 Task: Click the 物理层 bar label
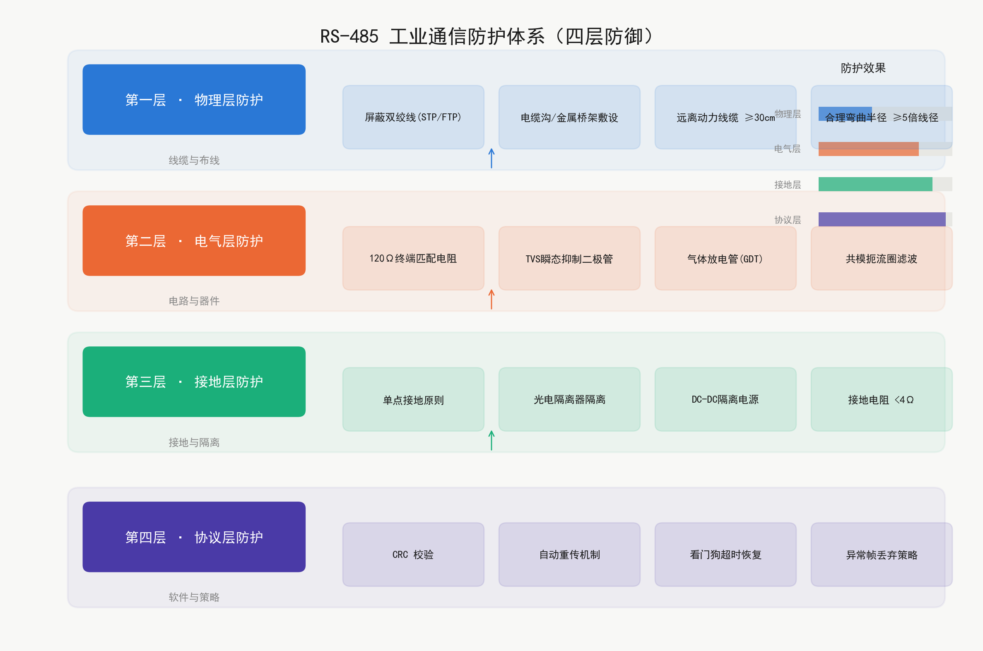click(788, 114)
